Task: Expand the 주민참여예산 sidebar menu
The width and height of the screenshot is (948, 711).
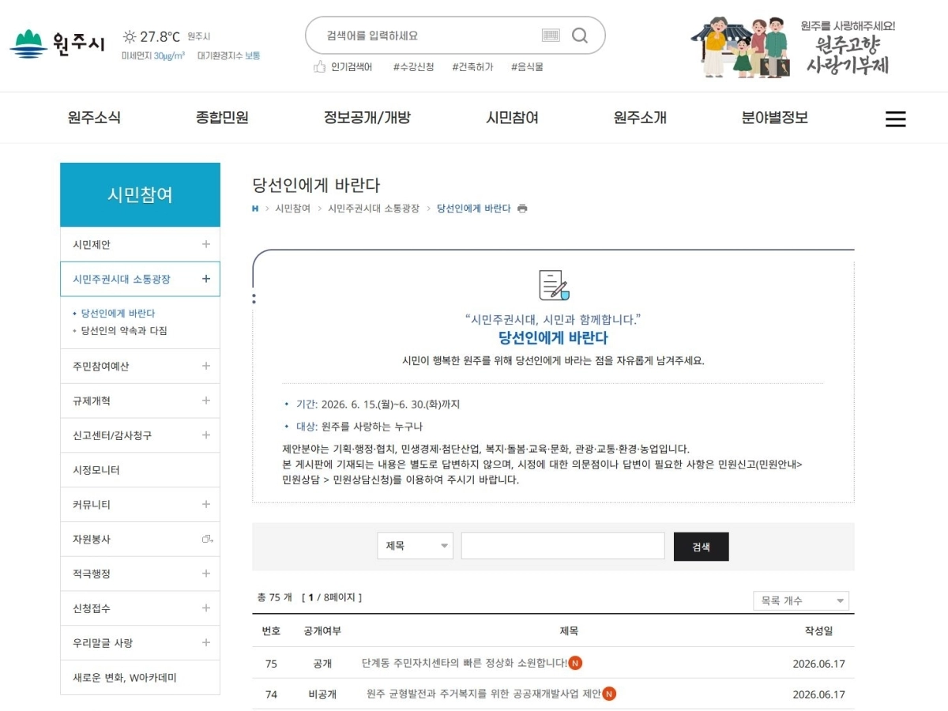Action: [x=206, y=366]
